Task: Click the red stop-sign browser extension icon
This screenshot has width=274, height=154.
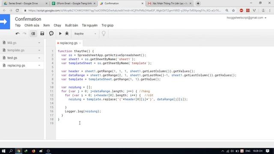Action: (241, 10)
